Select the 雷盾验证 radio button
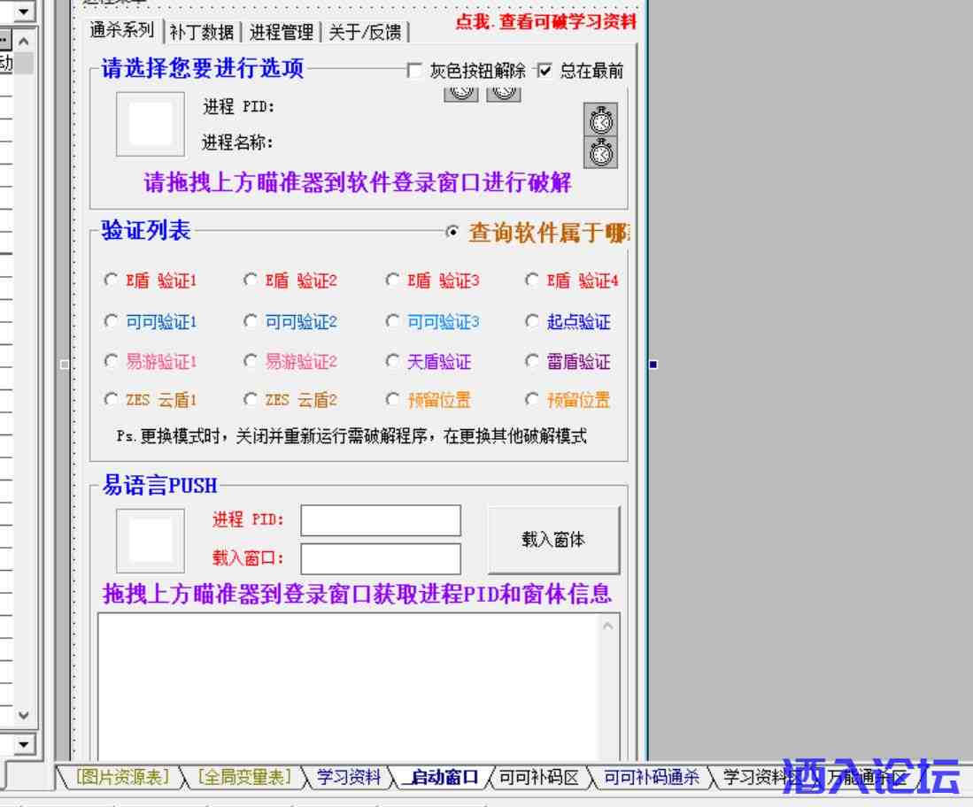 tap(532, 360)
